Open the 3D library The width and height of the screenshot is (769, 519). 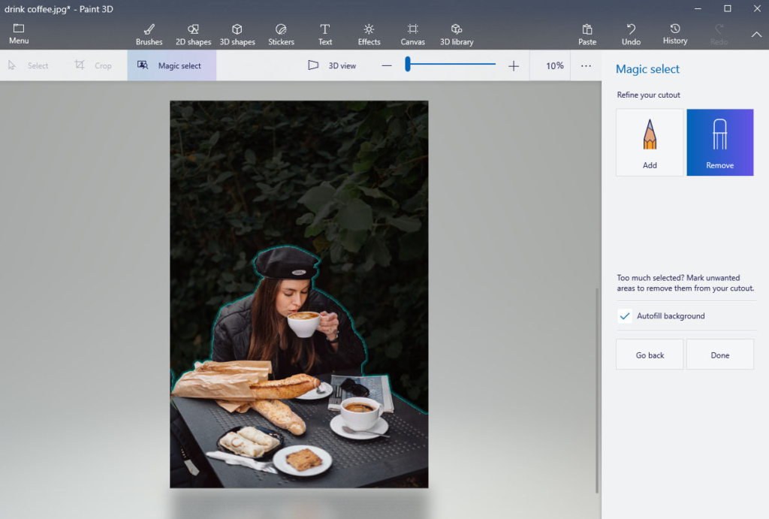coord(457,34)
